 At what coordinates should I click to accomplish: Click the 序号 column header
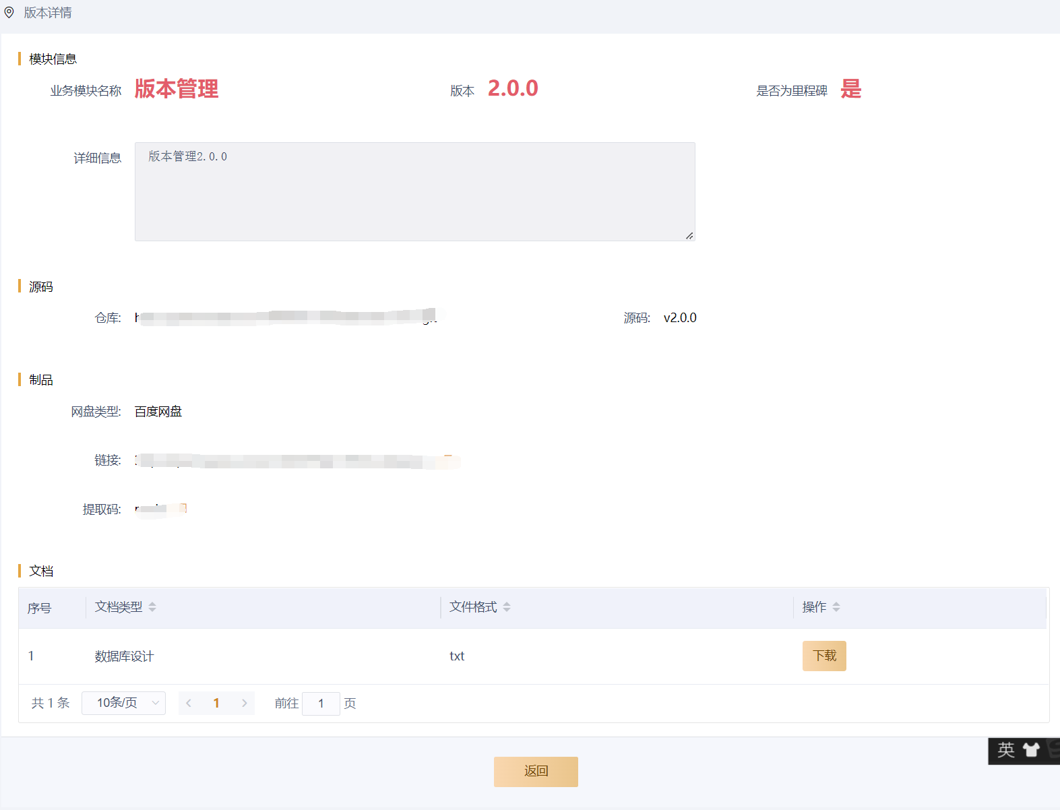click(40, 608)
